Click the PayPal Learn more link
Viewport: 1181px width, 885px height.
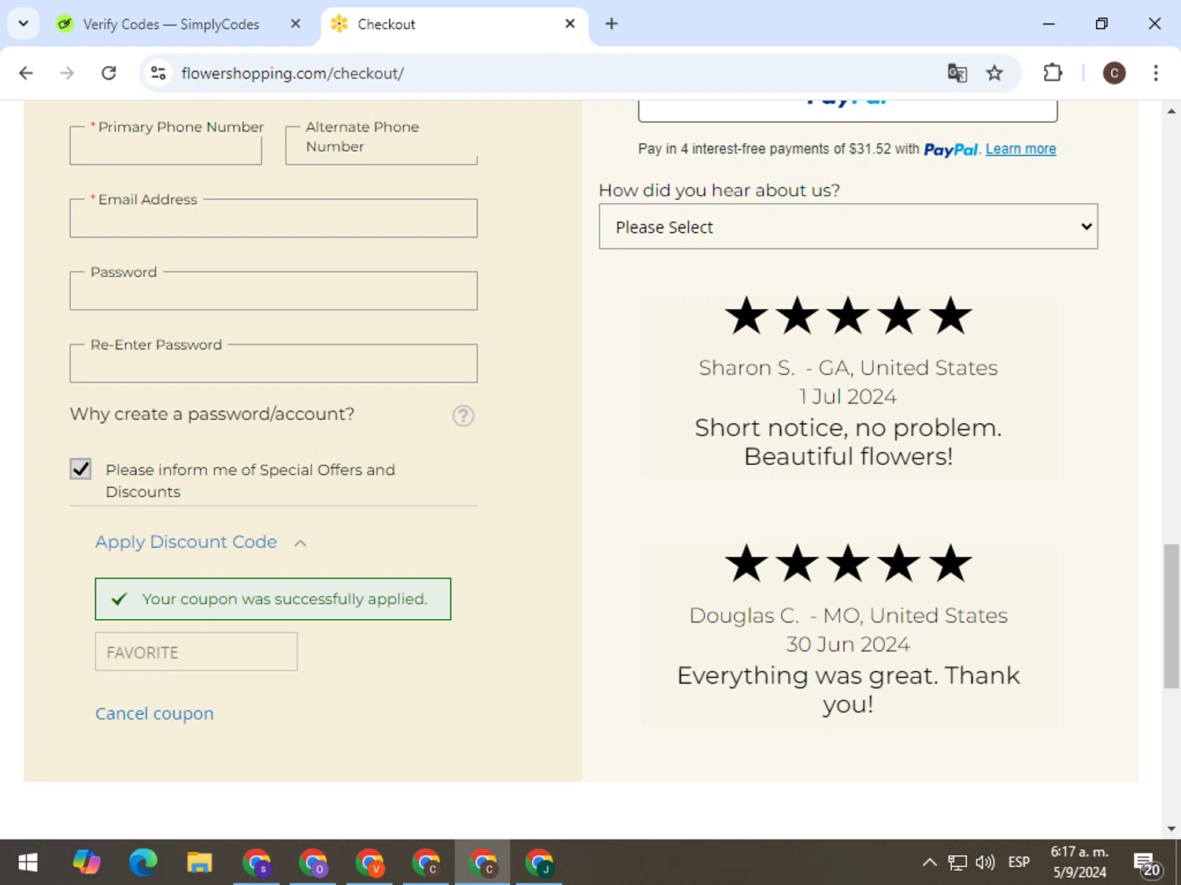[1020, 149]
